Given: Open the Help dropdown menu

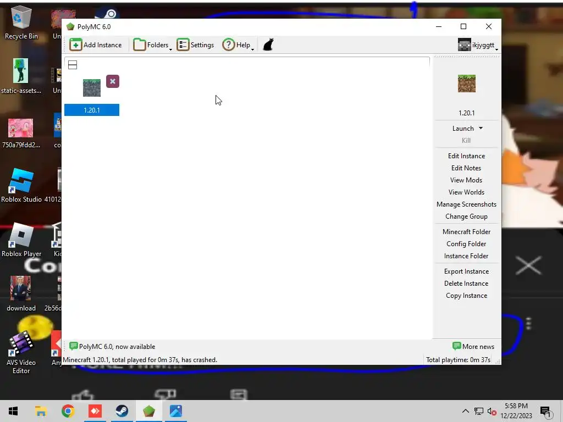Looking at the screenshot, I should (238, 45).
